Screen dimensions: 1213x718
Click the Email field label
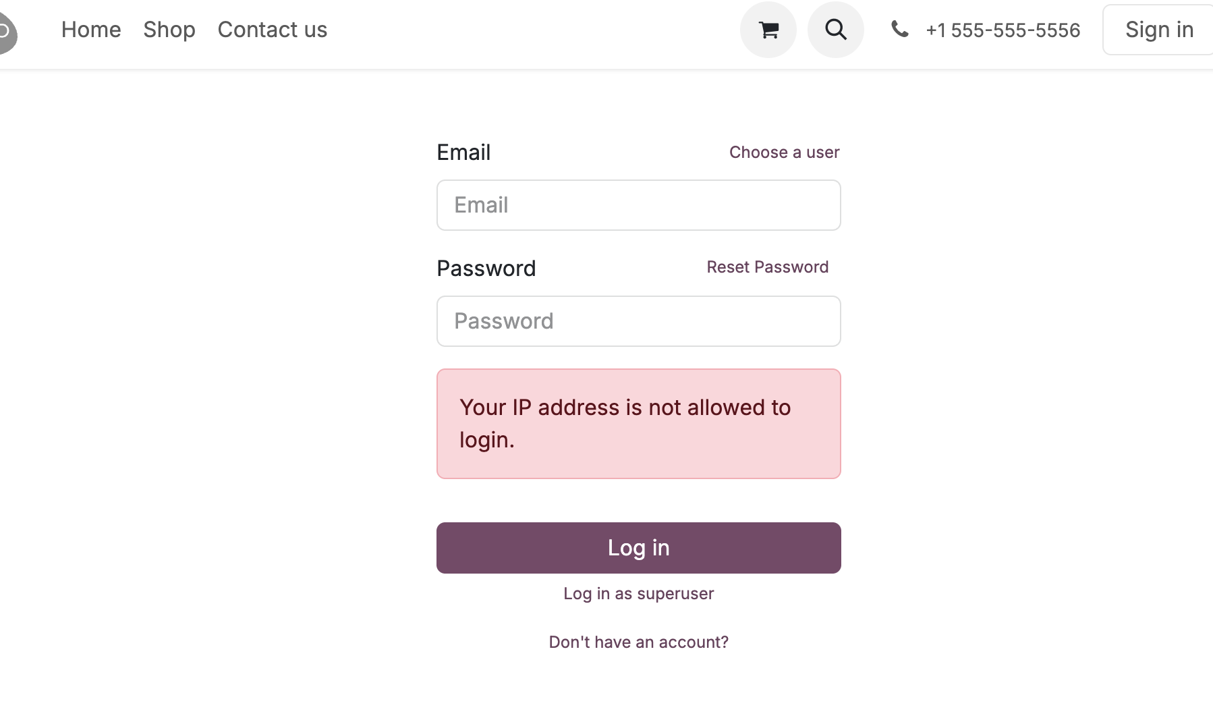[x=463, y=153]
